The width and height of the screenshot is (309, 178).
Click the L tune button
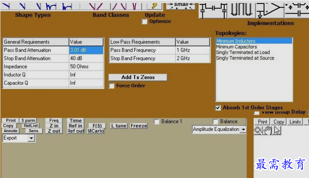pyautogui.click(x=118, y=126)
